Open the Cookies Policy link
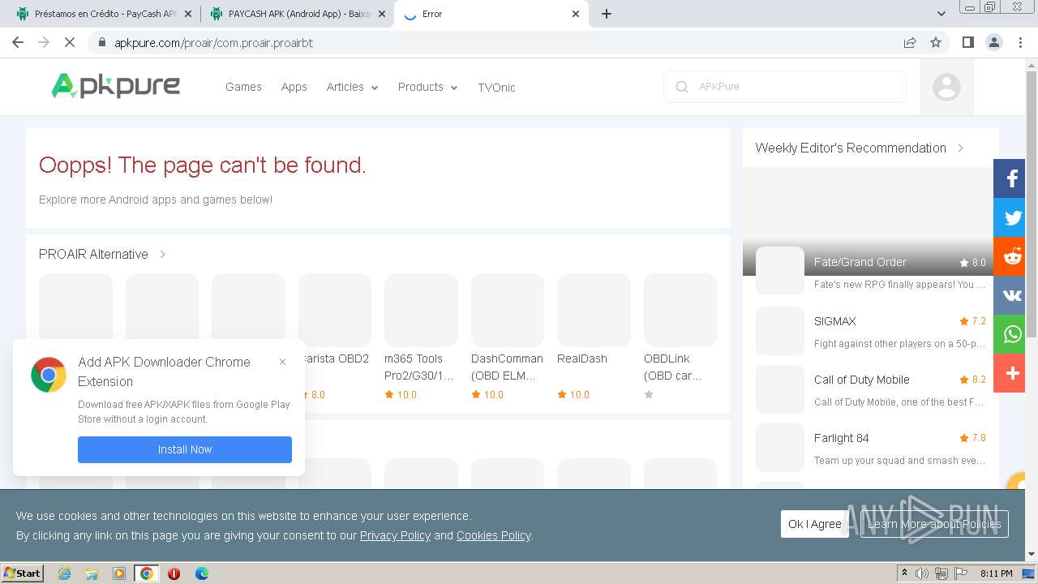The image size is (1038, 584). point(493,535)
